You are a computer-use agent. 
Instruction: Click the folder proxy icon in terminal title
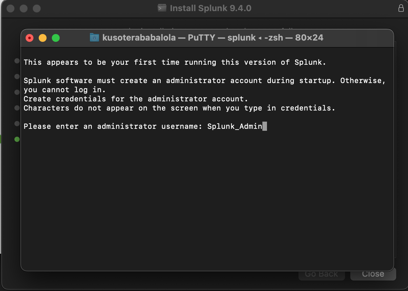coord(94,38)
